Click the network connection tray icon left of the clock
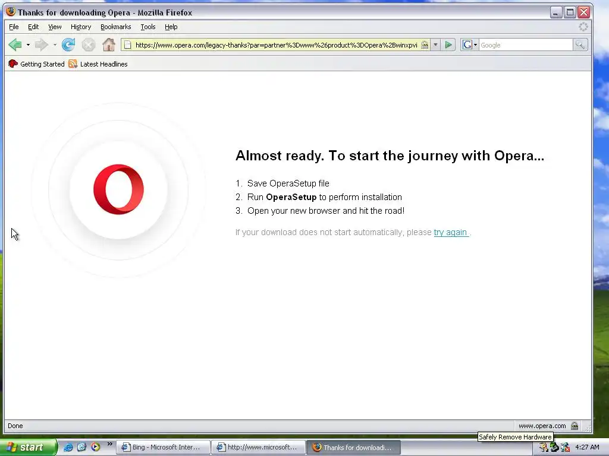609x456 pixels. 565,448
